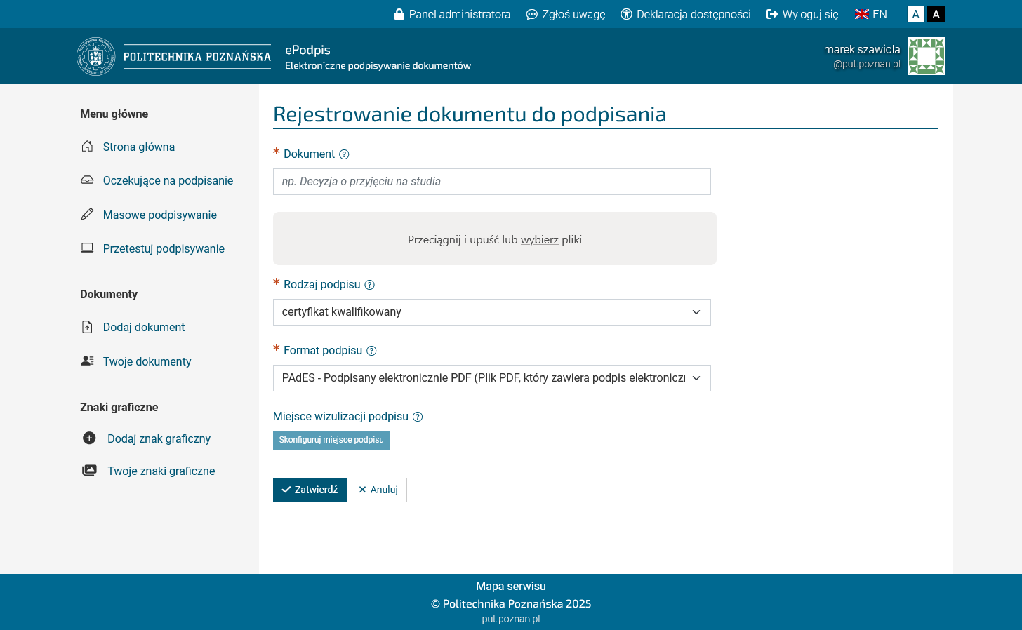Screen dimensions: 1022x630
Task: Go to Twoje dokumenty in sidebar
Action: pyautogui.click(x=147, y=362)
